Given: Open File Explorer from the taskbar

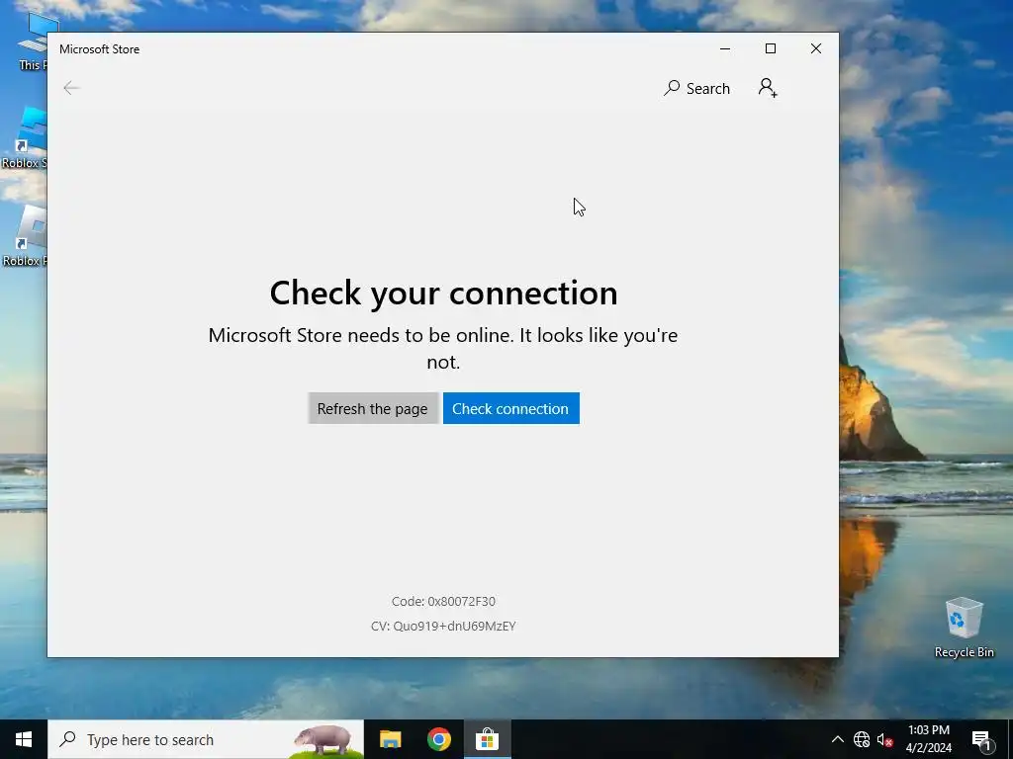Looking at the screenshot, I should (x=390, y=739).
